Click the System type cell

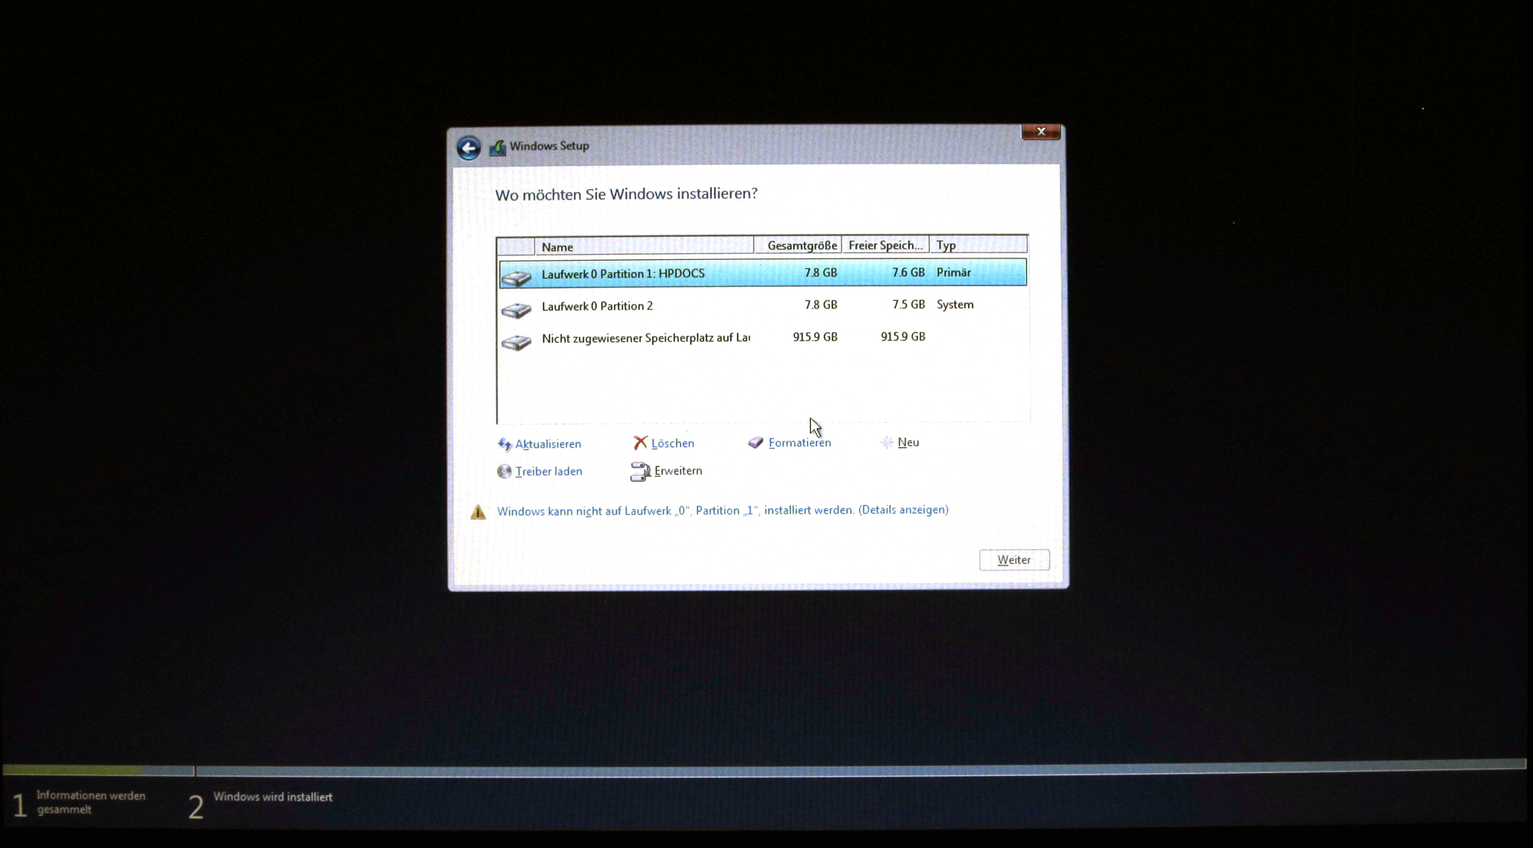click(x=955, y=304)
